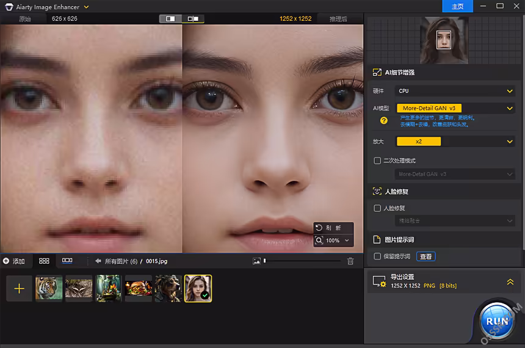This screenshot has height=348, width=525.
Task: Select the burger thumbnail
Action: click(139, 288)
